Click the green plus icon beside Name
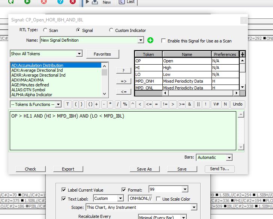The image size is (273, 219). 150,40
